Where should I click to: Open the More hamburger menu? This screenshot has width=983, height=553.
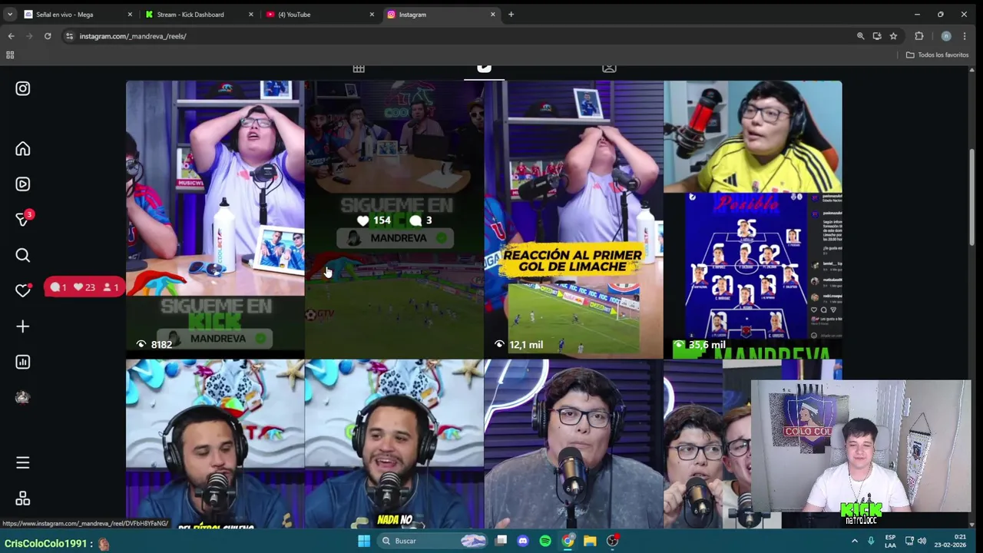(22, 462)
